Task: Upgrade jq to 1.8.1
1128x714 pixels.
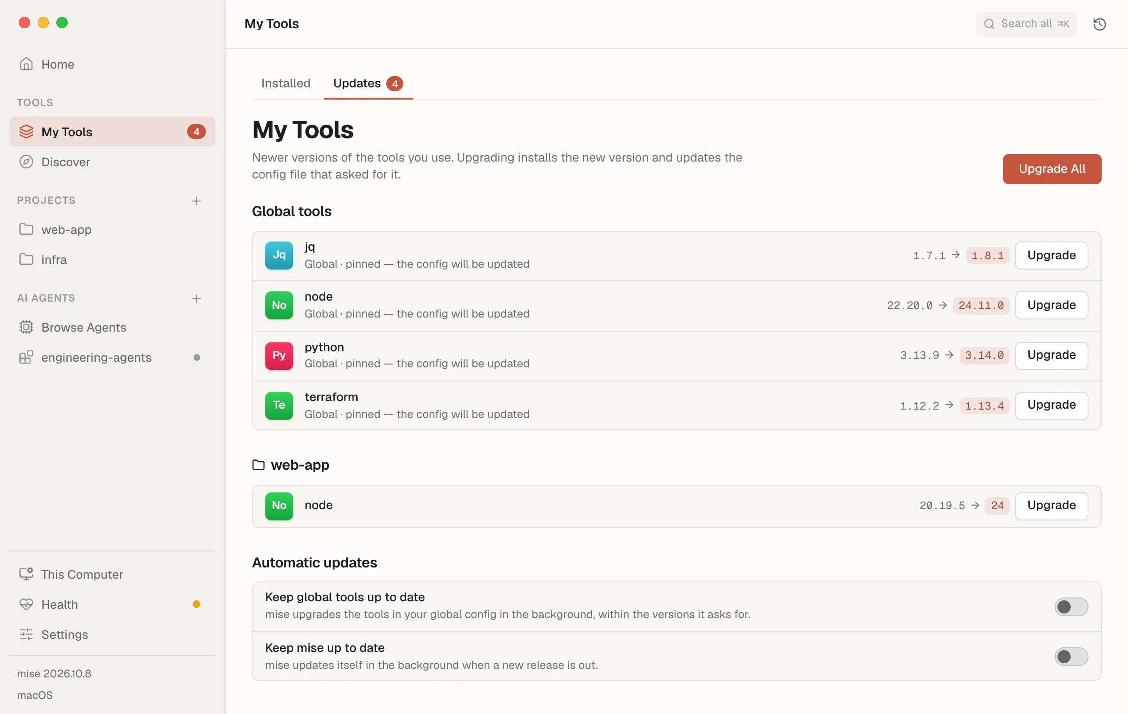Action: point(1051,255)
